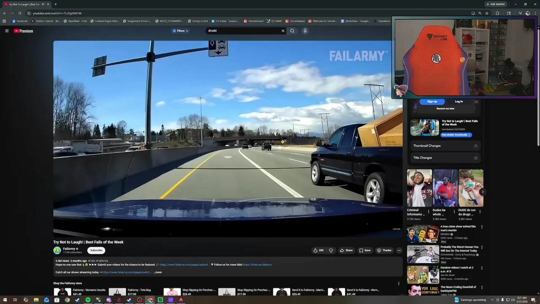This screenshot has width=540, height=304.
Task: Click the Ask Gemini button
Action: pyautogui.click(x=495, y=4)
